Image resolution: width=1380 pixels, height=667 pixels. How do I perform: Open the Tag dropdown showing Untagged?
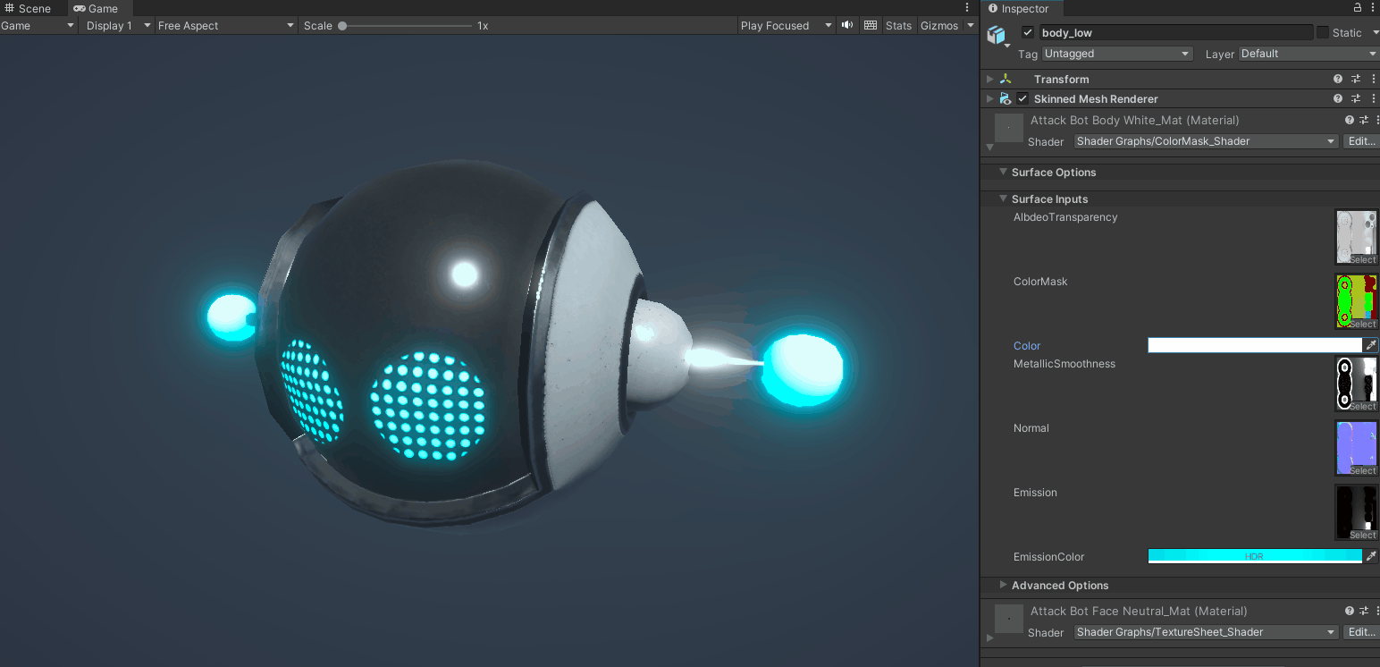pyautogui.click(x=1116, y=53)
